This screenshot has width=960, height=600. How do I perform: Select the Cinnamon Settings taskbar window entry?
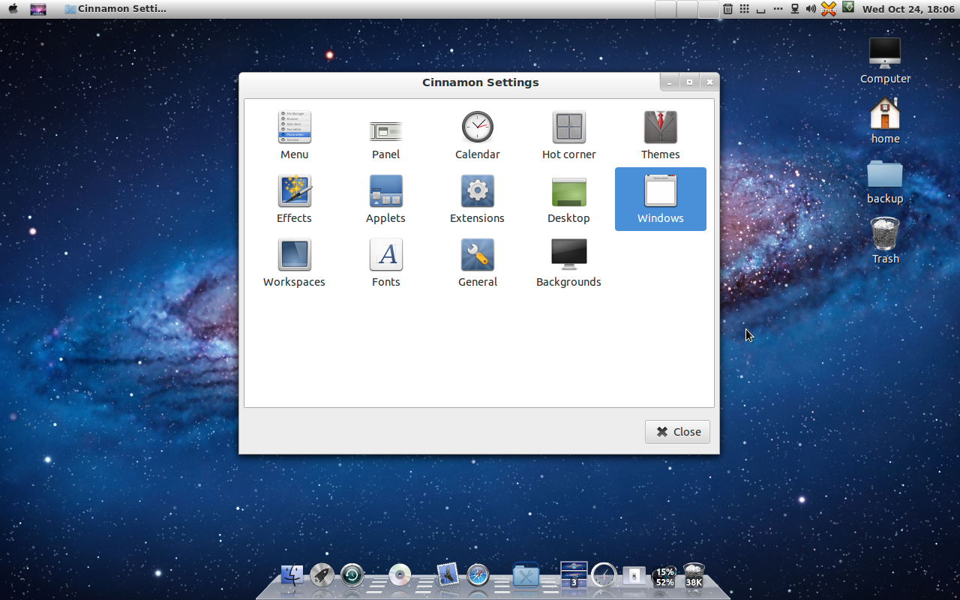(x=116, y=9)
